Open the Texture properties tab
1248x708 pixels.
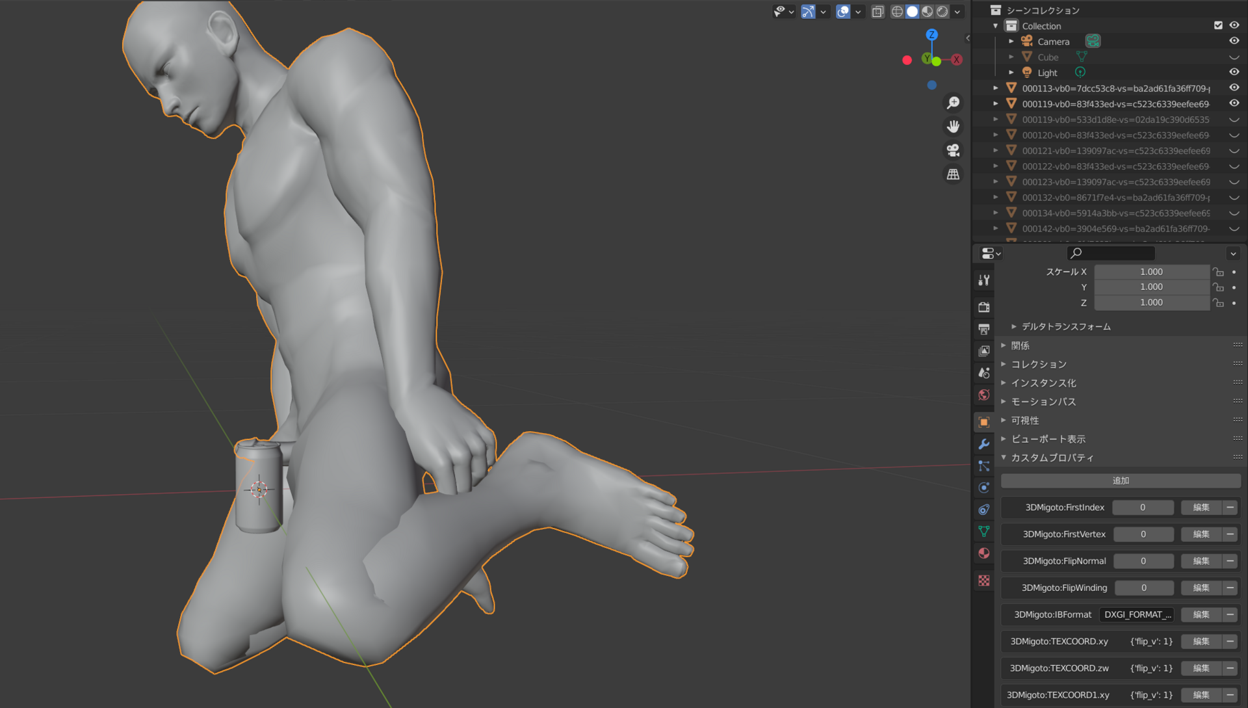(983, 581)
